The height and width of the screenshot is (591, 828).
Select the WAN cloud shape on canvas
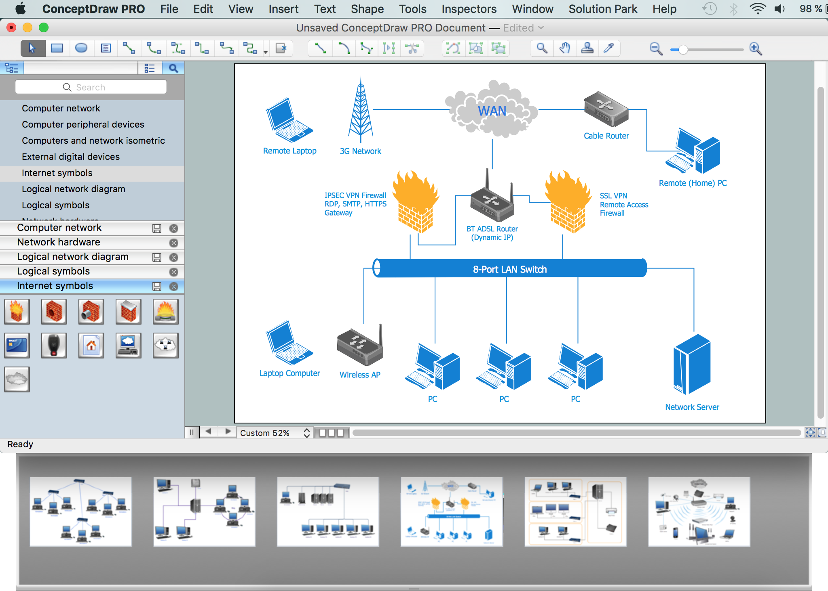pyautogui.click(x=492, y=109)
